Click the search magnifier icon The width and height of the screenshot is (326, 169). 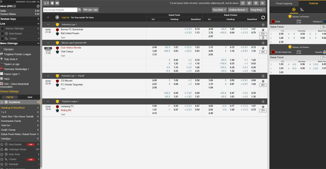79,9
